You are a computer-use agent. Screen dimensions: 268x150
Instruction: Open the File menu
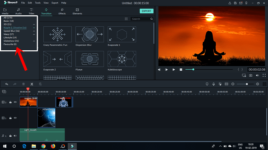point(23,3)
